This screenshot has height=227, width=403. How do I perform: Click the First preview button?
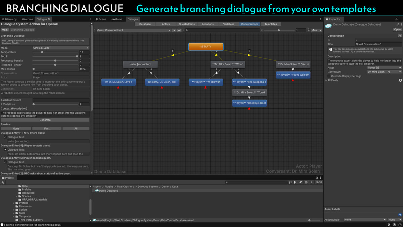point(47,128)
